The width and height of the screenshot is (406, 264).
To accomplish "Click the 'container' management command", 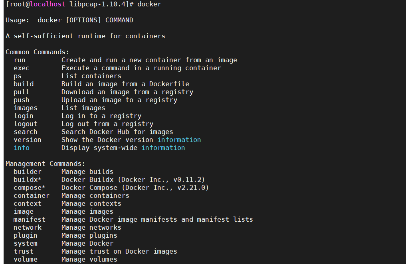I will click(32, 195).
